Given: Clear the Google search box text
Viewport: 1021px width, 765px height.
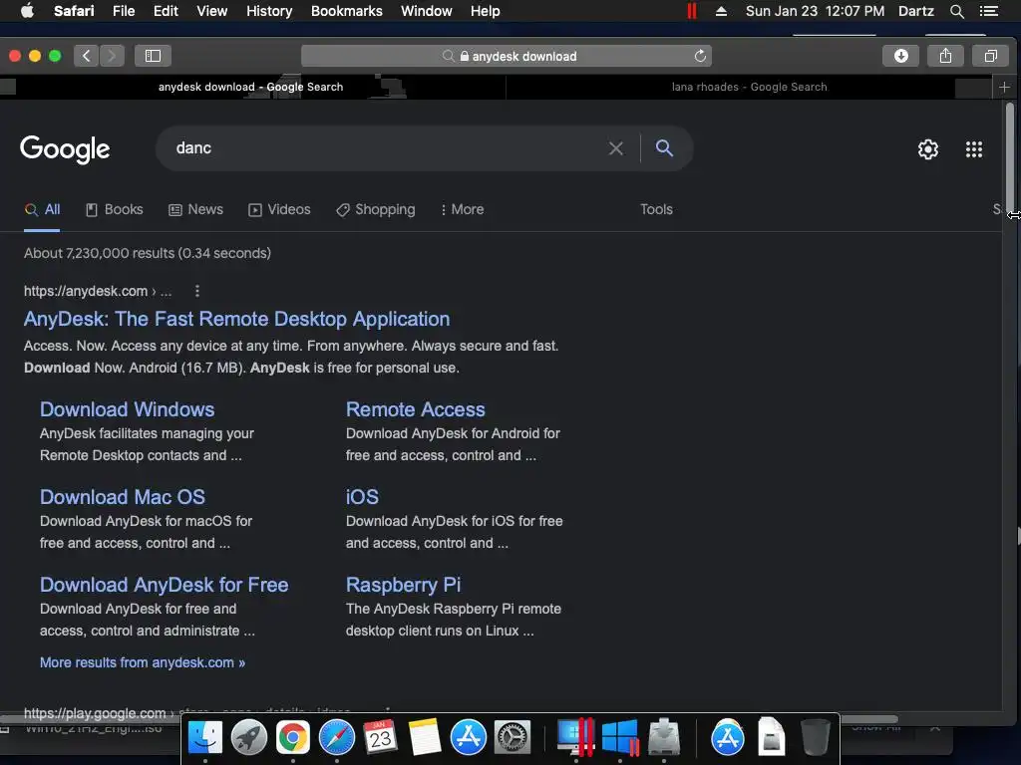Looking at the screenshot, I should [x=616, y=148].
